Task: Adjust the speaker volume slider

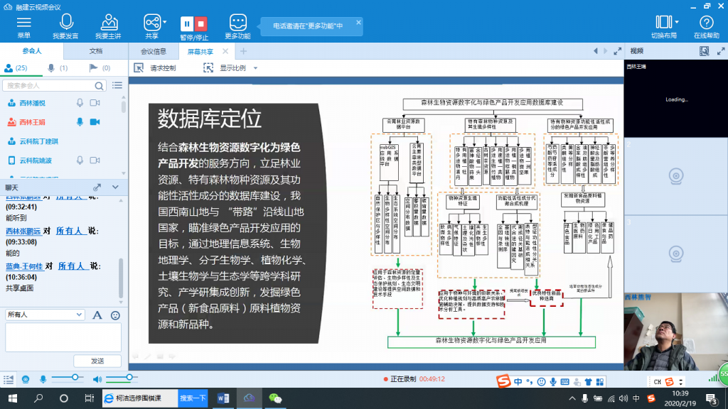Action: coord(129,376)
